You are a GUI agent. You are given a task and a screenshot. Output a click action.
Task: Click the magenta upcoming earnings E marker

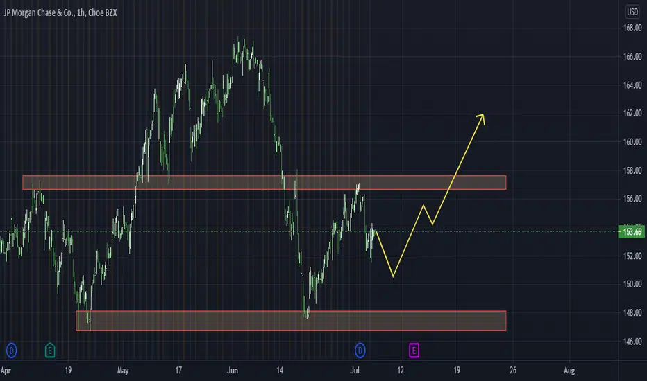tap(414, 351)
